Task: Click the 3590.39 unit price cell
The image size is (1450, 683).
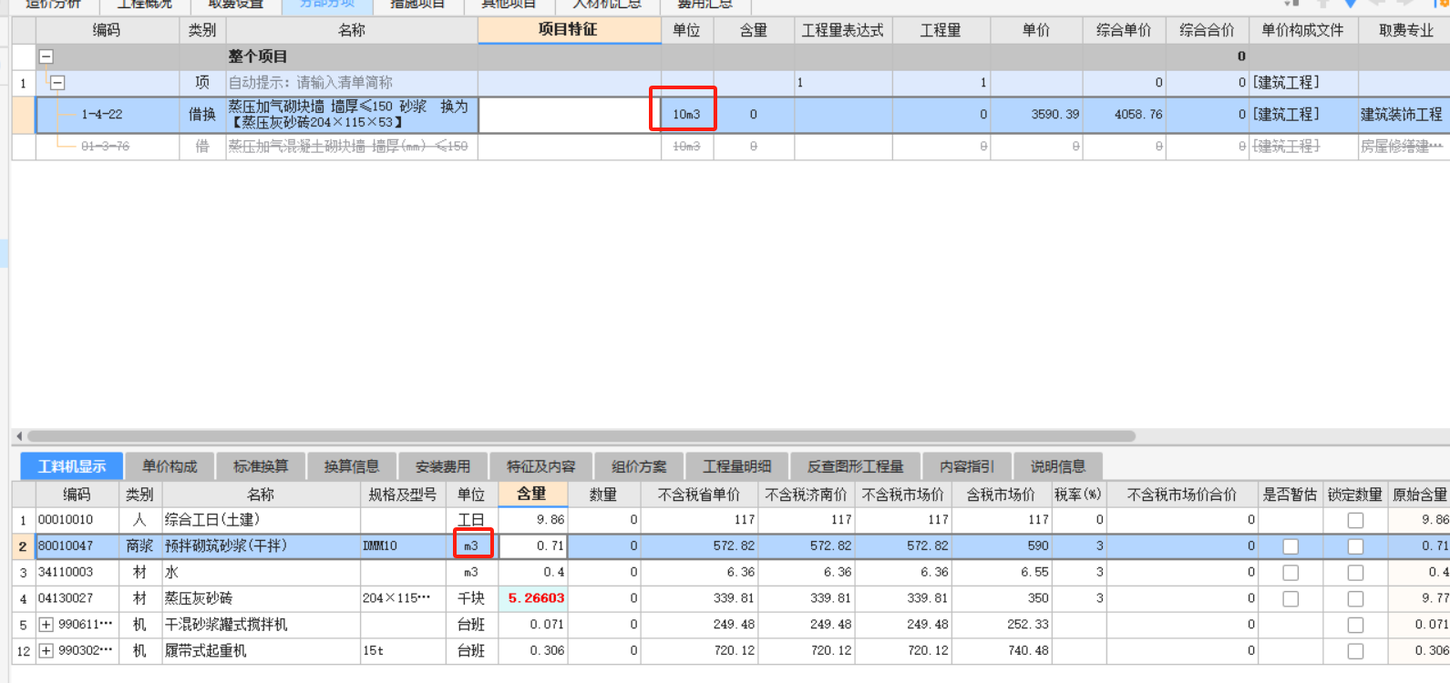Action: 1036,115
